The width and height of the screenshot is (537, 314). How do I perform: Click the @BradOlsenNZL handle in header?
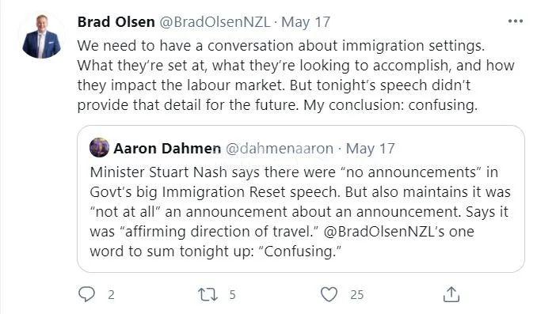tap(215, 22)
